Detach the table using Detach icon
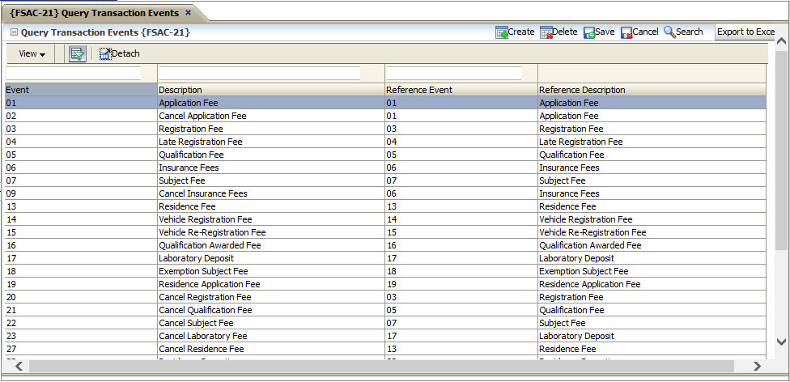 pos(104,54)
